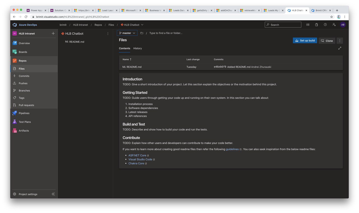Viewport: 359px width, 213px height.
Task: Click the Type to find a file field
Action: (166, 33)
